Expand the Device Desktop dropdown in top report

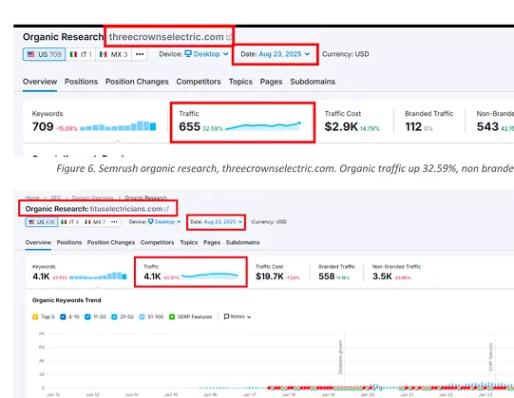pos(206,54)
